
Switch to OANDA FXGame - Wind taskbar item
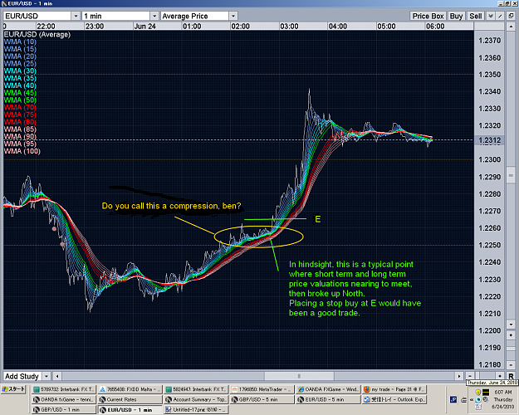[328, 389]
